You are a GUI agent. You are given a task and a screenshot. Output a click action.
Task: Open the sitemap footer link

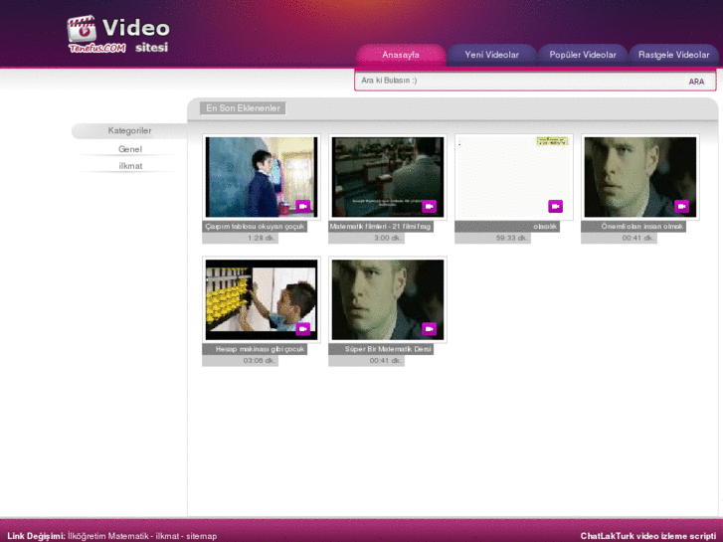201,536
